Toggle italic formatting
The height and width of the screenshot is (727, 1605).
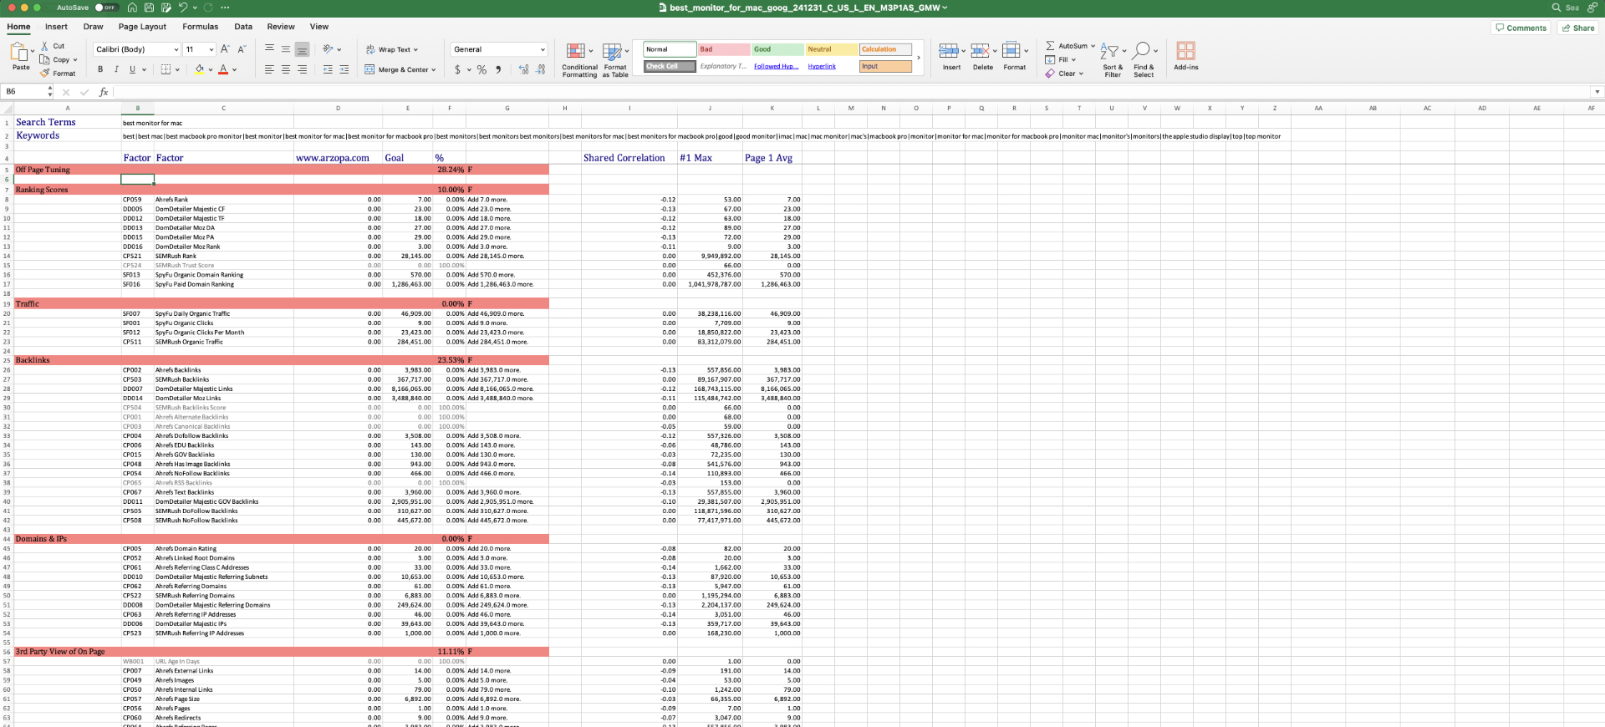[x=116, y=69]
